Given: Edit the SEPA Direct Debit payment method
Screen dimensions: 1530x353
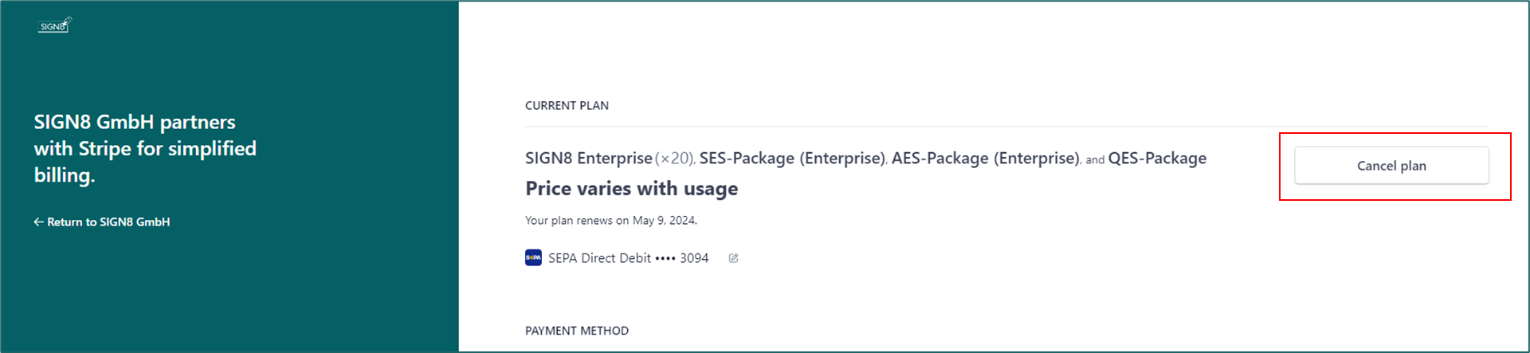Looking at the screenshot, I should 733,258.
